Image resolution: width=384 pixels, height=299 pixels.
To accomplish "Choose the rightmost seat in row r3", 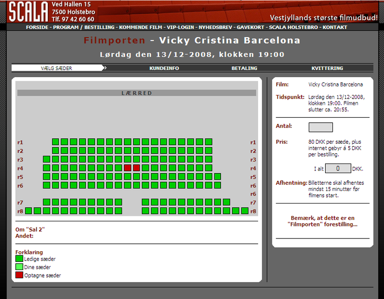I will [x=209, y=159].
